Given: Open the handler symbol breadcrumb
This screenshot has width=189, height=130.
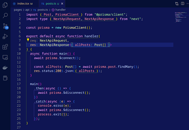Looking at the screenshot, I should [x=59, y=10].
